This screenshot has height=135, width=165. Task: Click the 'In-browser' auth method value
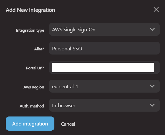pyautogui.click(x=63, y=105)
